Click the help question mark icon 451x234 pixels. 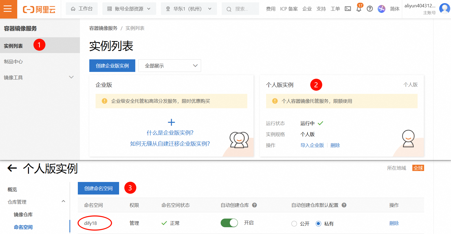click(x=370, y=9)
